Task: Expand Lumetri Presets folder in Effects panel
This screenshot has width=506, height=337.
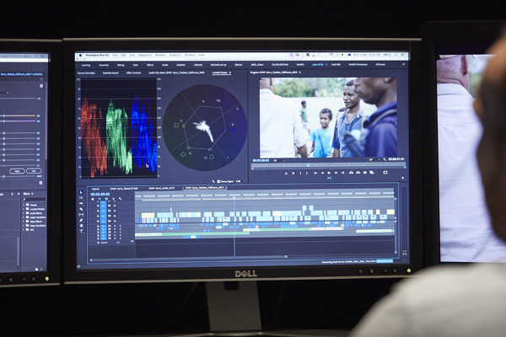Action: coord(24,209)
